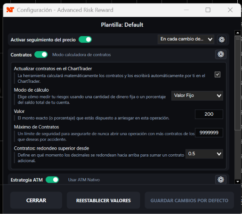This screenshot has height=214, width=242.
Task: Click the scrollbar up arrow
Action: (x=238, y=33)
